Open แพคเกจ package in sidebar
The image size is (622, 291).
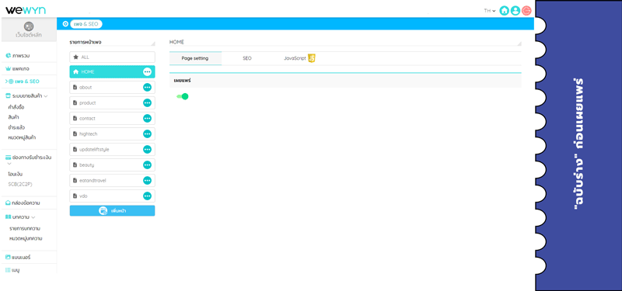[17, 68]
